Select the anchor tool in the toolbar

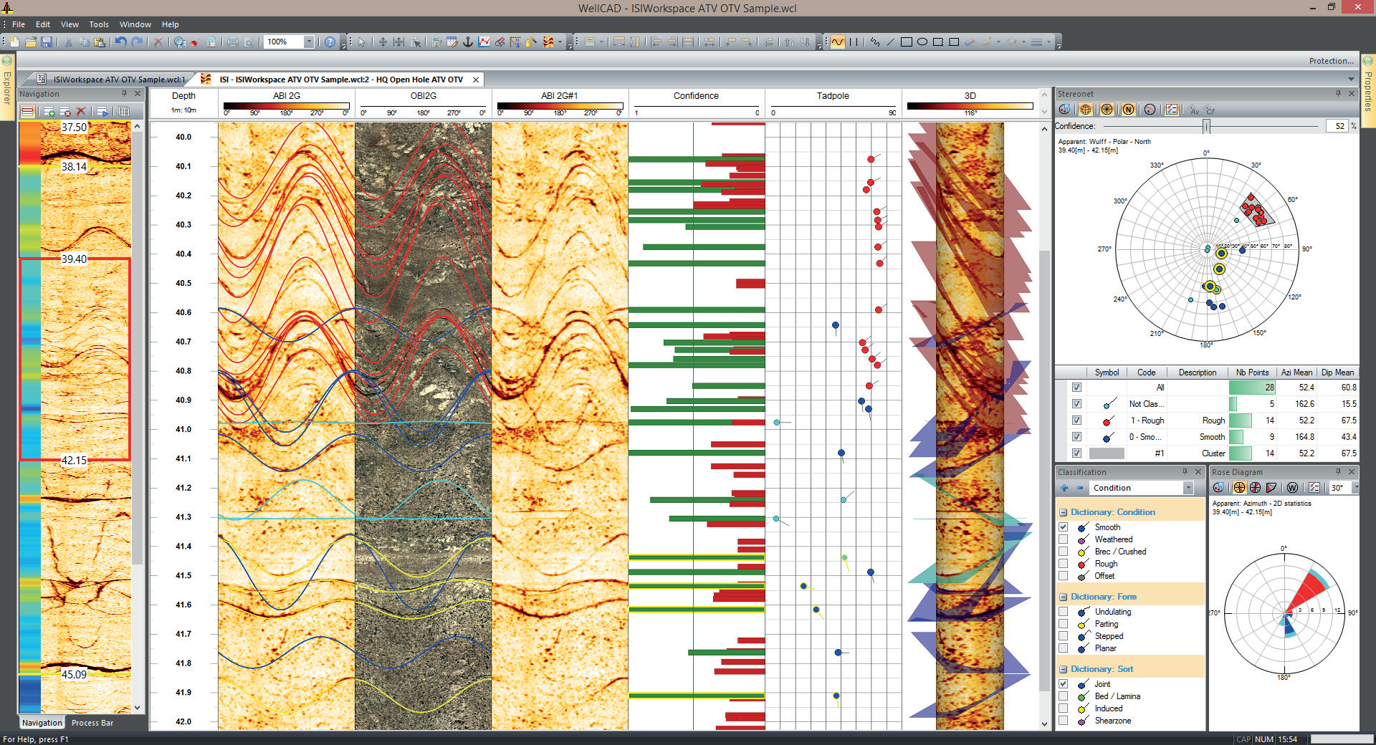tap(468, 41)
